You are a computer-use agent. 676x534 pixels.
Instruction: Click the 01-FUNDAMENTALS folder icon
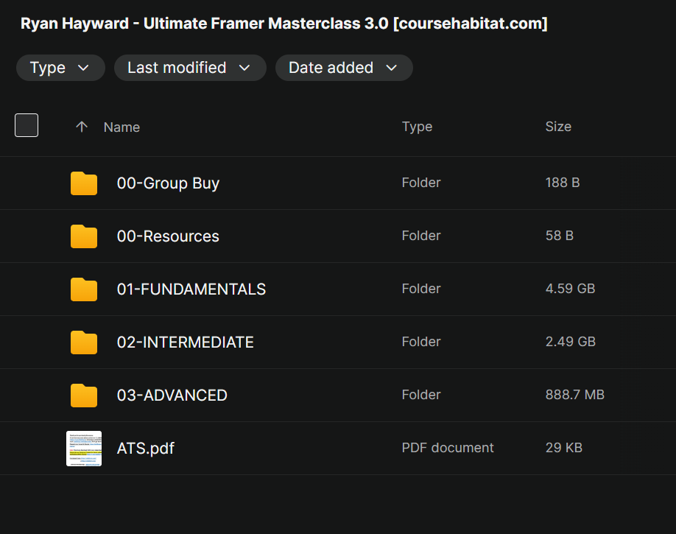[x=84, y=289]
